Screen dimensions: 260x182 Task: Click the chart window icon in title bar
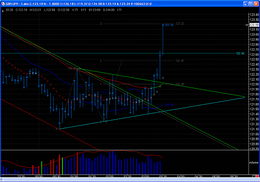pos(3,4)
